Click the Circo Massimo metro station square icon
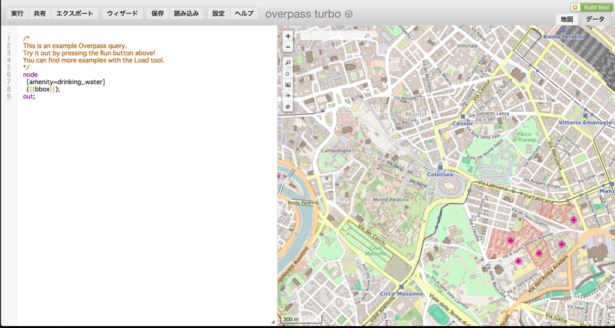Image resolution: width=615 pixels, height=328 pixels. click(x=402, y=287)
